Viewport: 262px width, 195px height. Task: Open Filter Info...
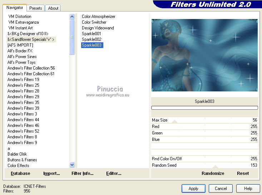(x=82, y=173)
